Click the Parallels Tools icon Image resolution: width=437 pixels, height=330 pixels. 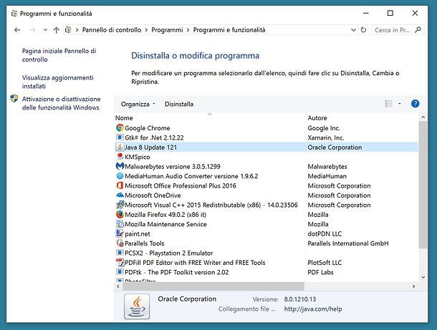(x=120, y=243)
